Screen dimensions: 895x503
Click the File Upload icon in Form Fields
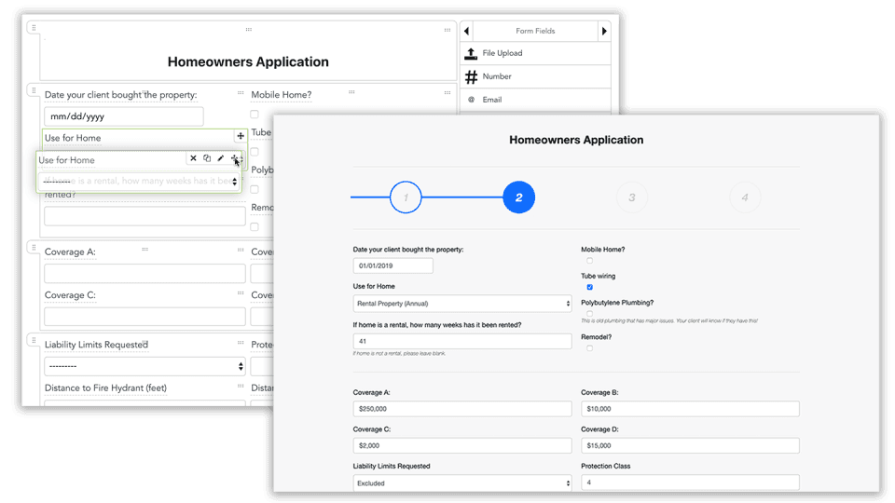click(x=470, y=54)
